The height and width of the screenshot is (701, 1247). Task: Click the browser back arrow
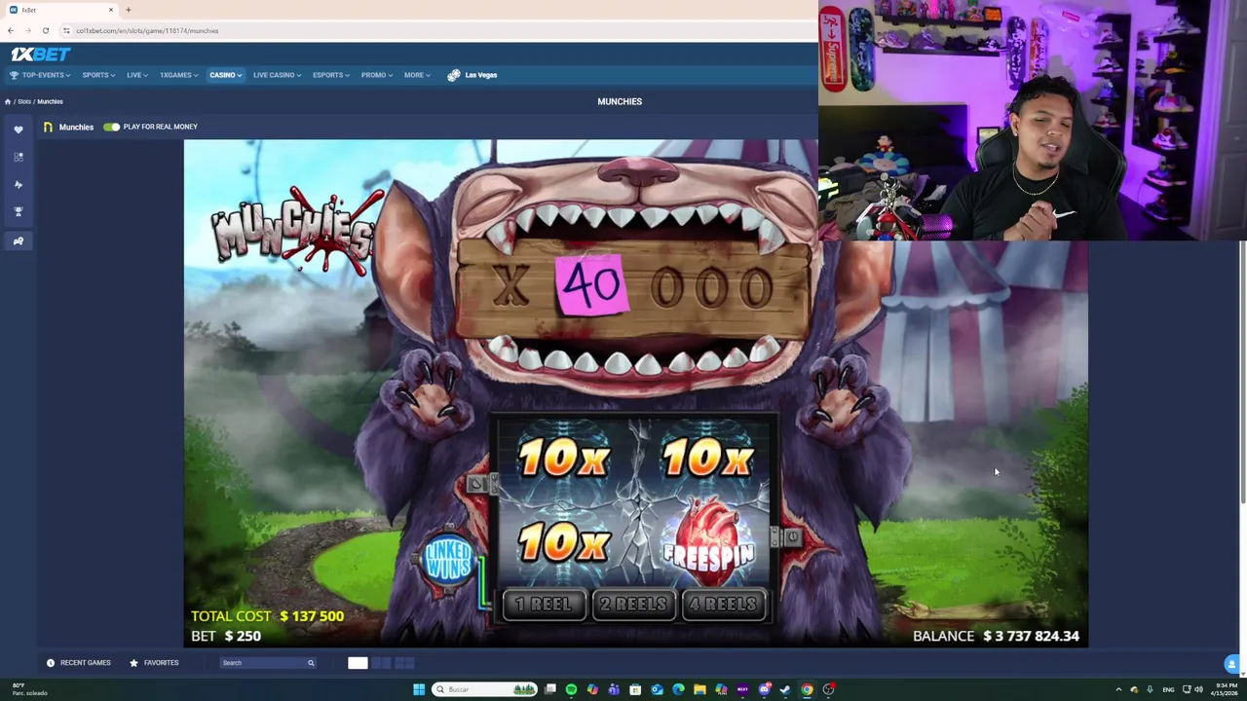point(11,31)
